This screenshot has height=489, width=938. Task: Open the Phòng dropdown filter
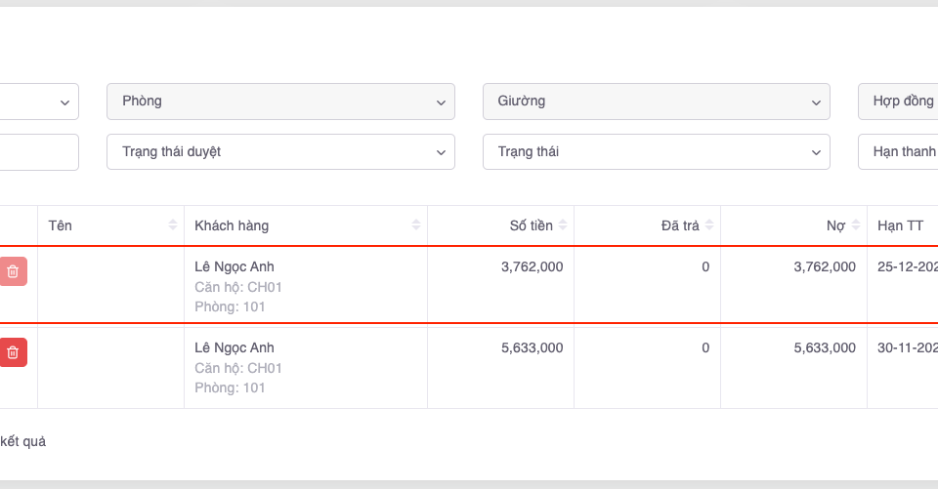coord(279,102)
